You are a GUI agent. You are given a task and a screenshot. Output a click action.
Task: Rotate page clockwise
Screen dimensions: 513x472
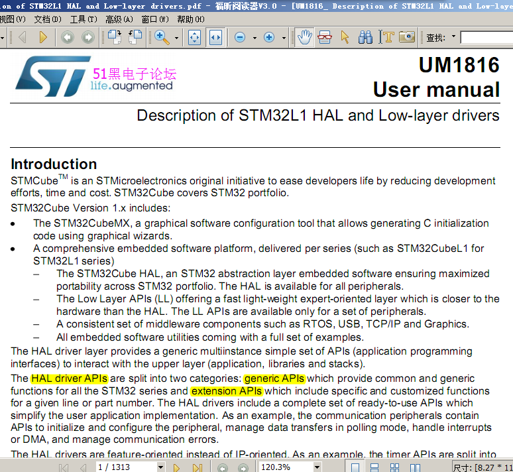[115, 37]
